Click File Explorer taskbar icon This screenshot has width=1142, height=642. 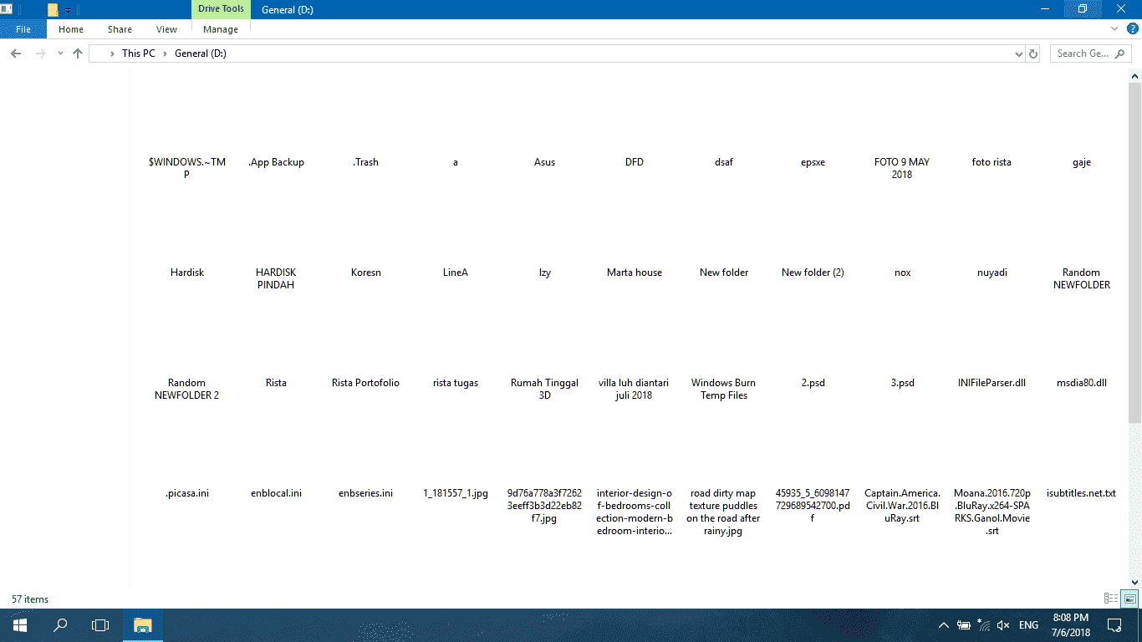143,625
